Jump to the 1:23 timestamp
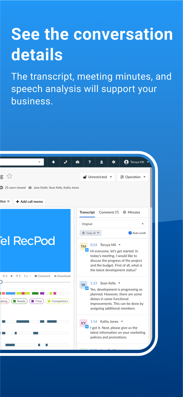Viewport: 183px width, 397px height. pos(94,283)
